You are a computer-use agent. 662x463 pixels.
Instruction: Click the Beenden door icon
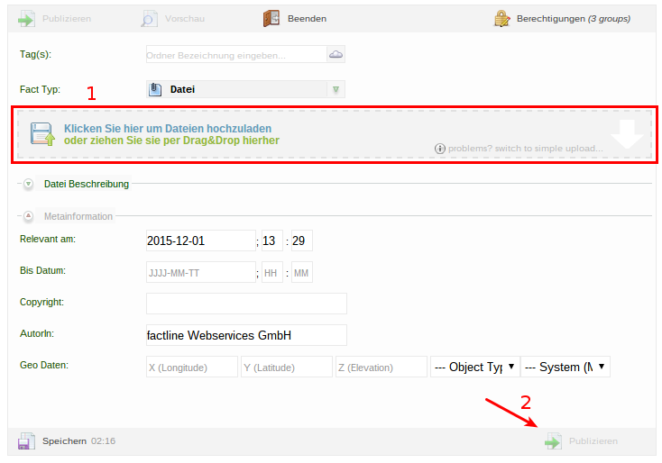click(x=271, y=18)
